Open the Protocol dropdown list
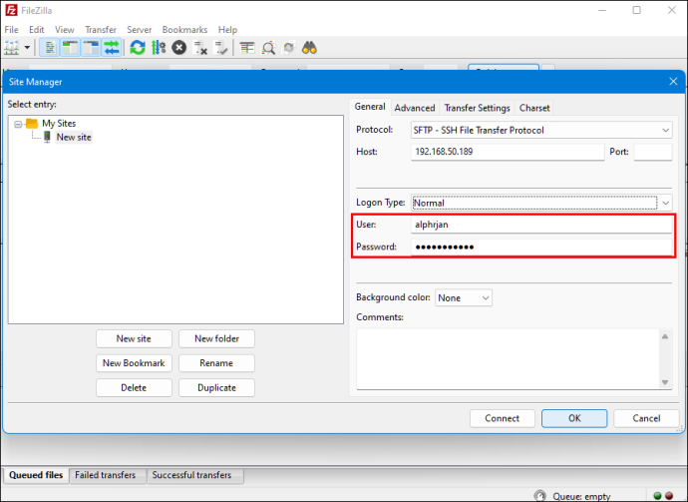The height and width of the screenshot is (502, 688). (541, 130)
